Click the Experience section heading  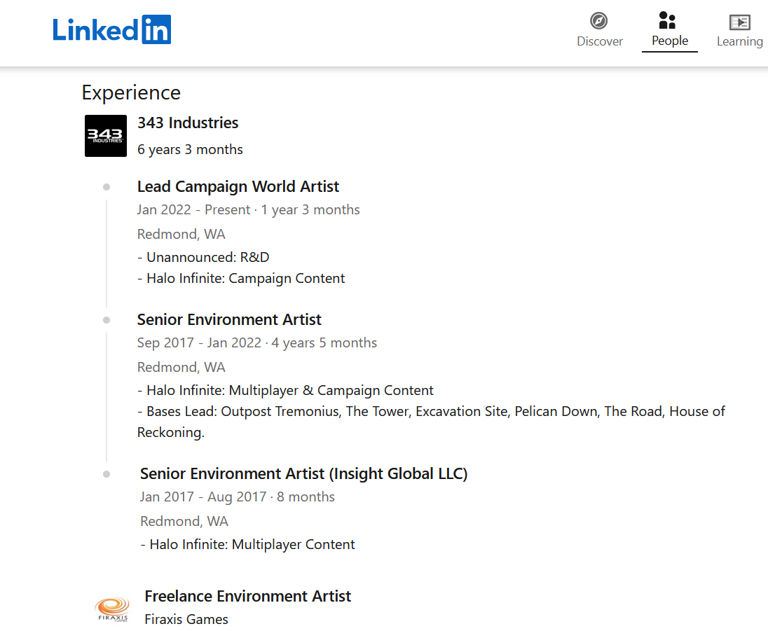point(131,92)
